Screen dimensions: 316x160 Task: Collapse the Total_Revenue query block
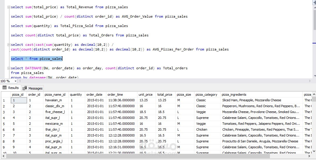click(9, 7)
